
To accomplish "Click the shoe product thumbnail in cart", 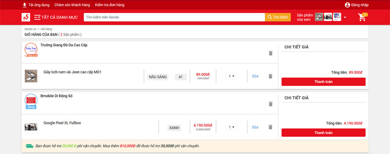I will [x=31, y=76].
